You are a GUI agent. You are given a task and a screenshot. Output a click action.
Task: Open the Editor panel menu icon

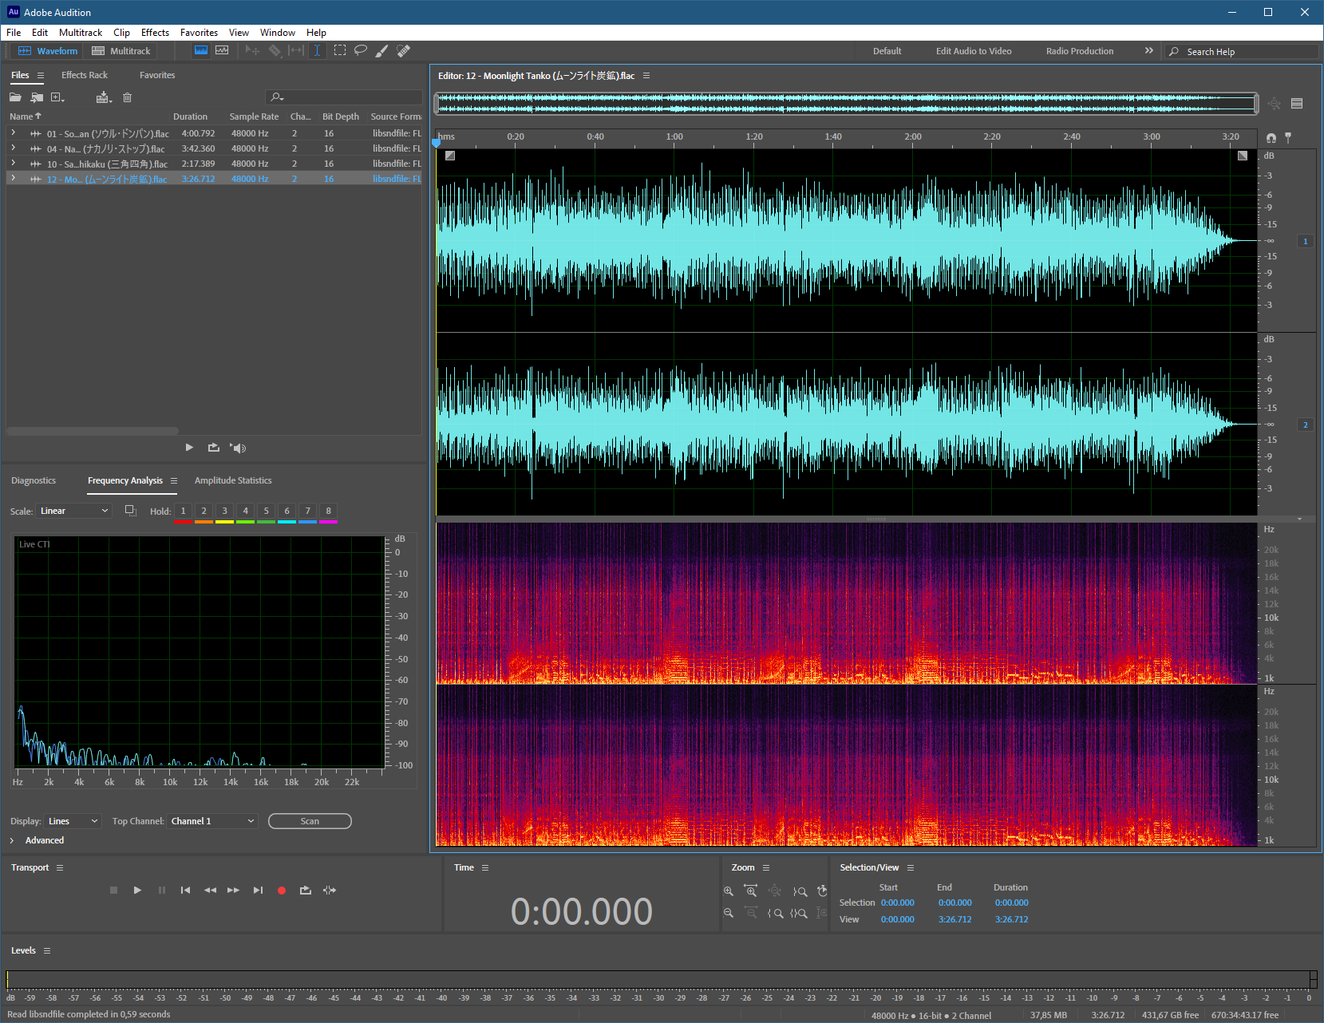click(646, 76)
